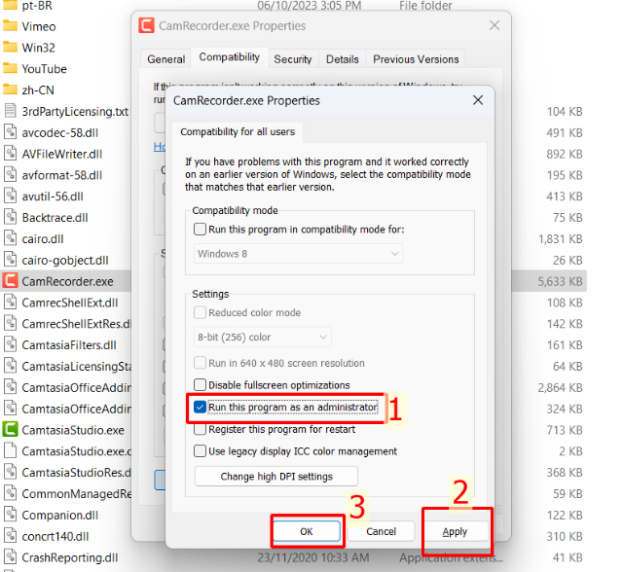623x572 pixels.
Task: Click Change high DPI settings button
Action: pos(276,477)
